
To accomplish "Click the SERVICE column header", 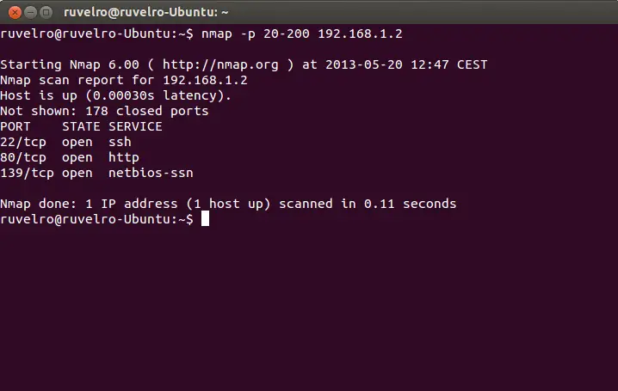I will click(x=135, y=126).
